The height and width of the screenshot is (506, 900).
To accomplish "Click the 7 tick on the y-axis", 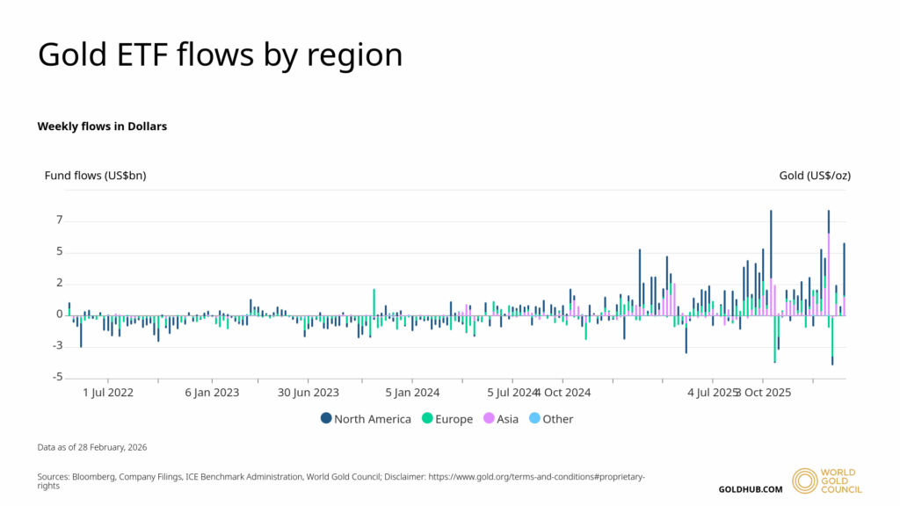I will (60, 220).
